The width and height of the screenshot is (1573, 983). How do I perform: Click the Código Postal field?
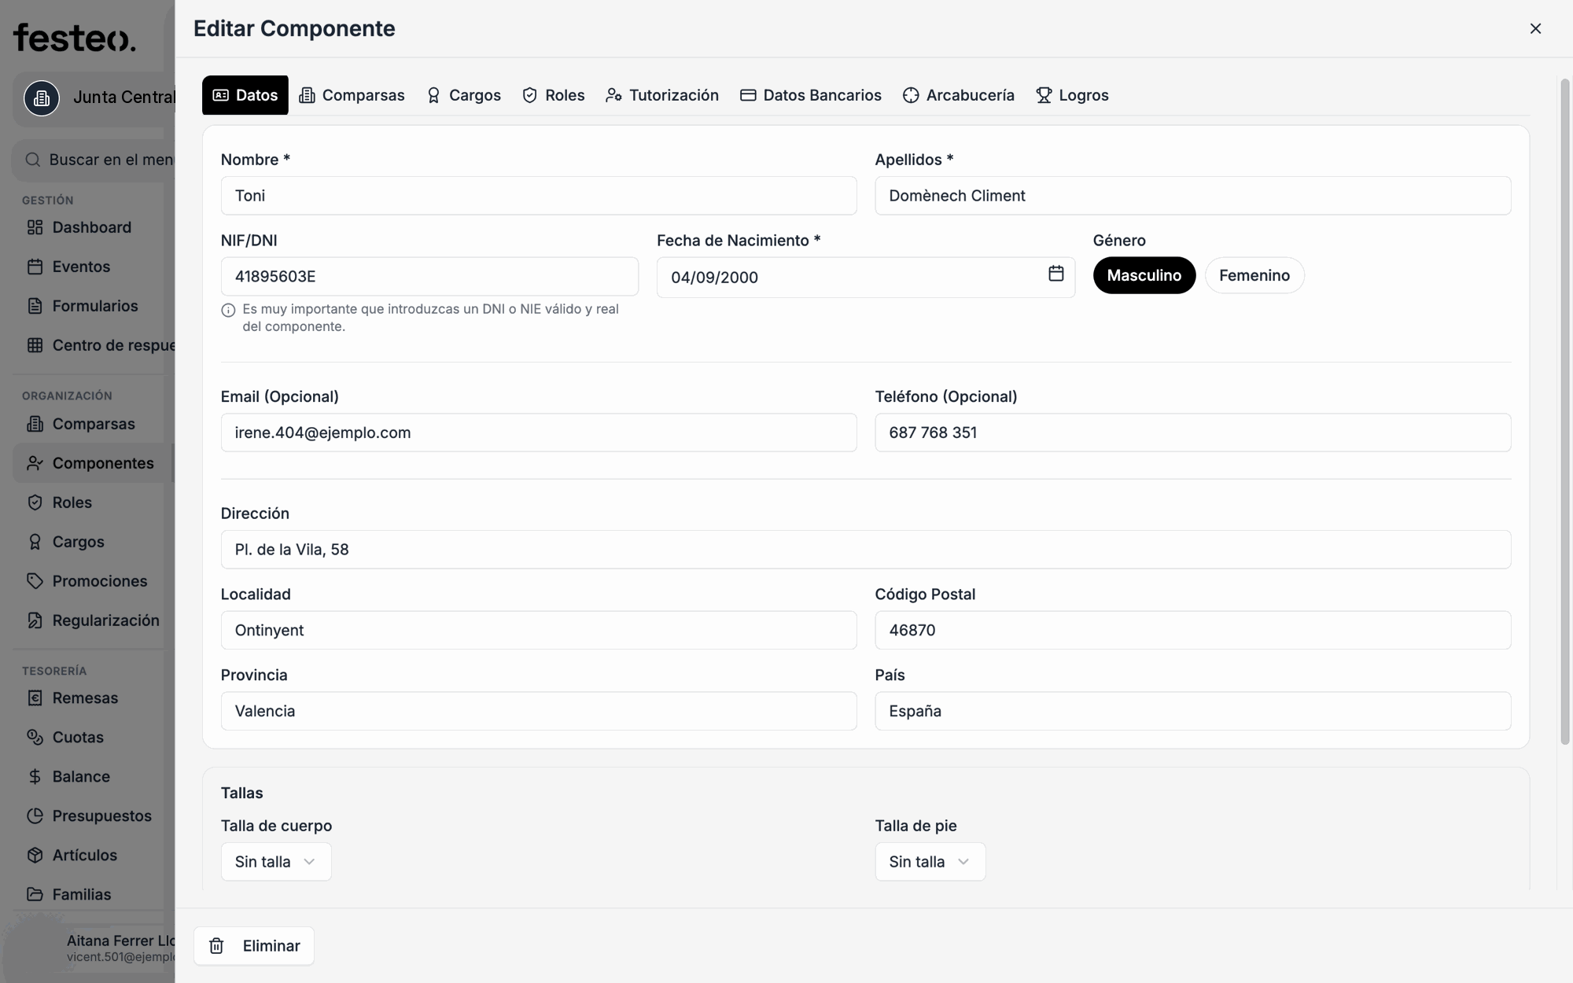pyautogui.click(x=1193, y=630)
